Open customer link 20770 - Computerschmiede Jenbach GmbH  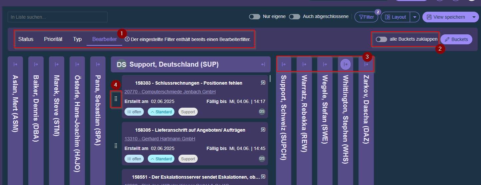(x=170, y=92)
